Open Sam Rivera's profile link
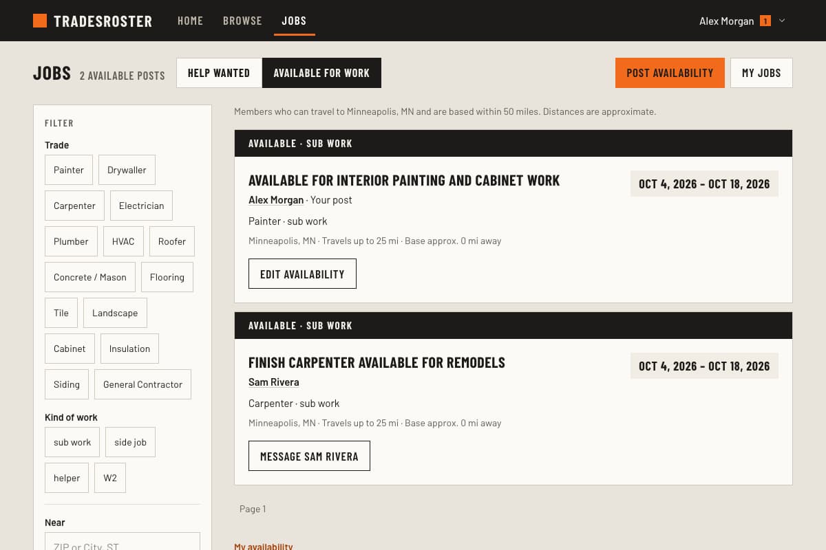The image size is (826, 550). click(274, 382)
